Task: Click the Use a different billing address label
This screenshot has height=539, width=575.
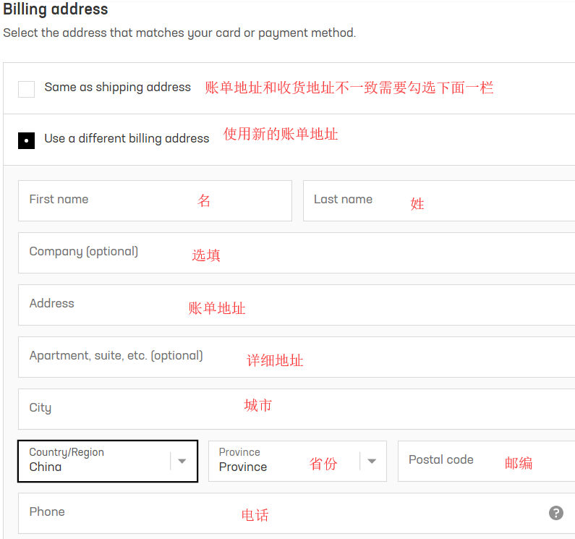Action: (127, 139)
